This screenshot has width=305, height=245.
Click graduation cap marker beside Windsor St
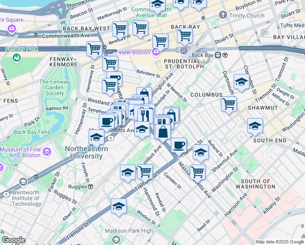click(x=119, y=207)
